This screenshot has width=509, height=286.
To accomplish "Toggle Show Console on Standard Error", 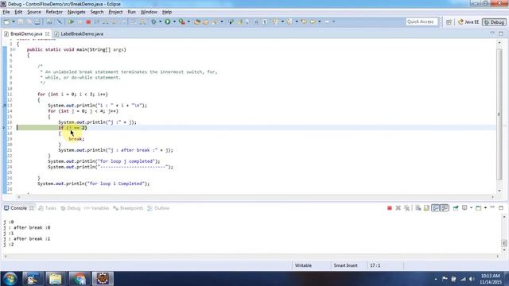I will [x=445, y=208].
